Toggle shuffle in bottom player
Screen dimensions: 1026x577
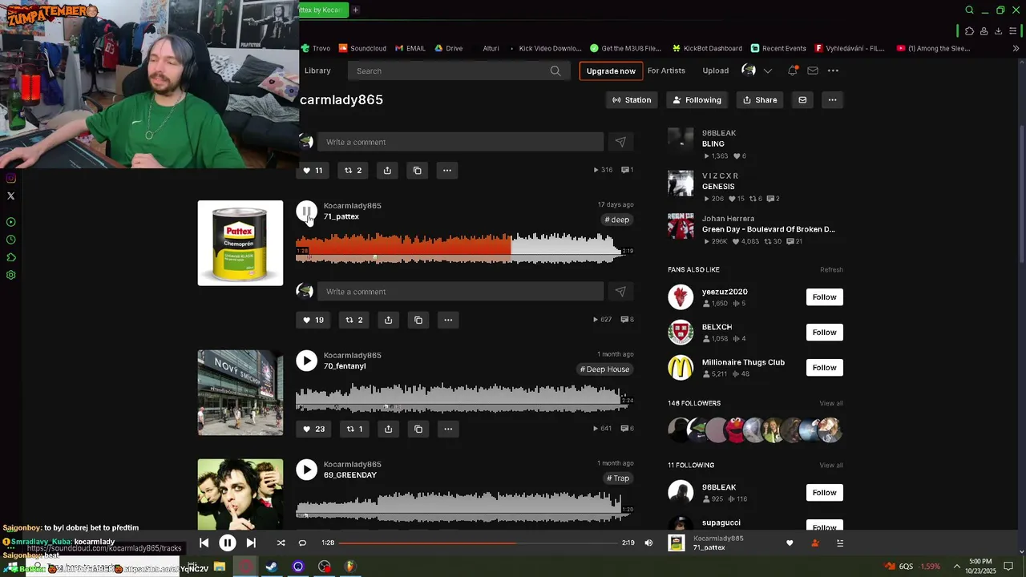tap(281, 543)
